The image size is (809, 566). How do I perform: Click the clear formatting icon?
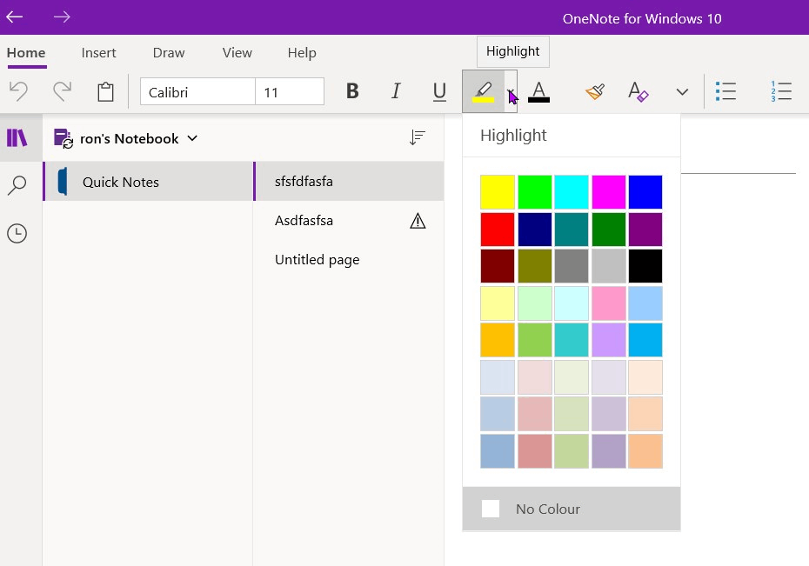[x=639, y=92]
